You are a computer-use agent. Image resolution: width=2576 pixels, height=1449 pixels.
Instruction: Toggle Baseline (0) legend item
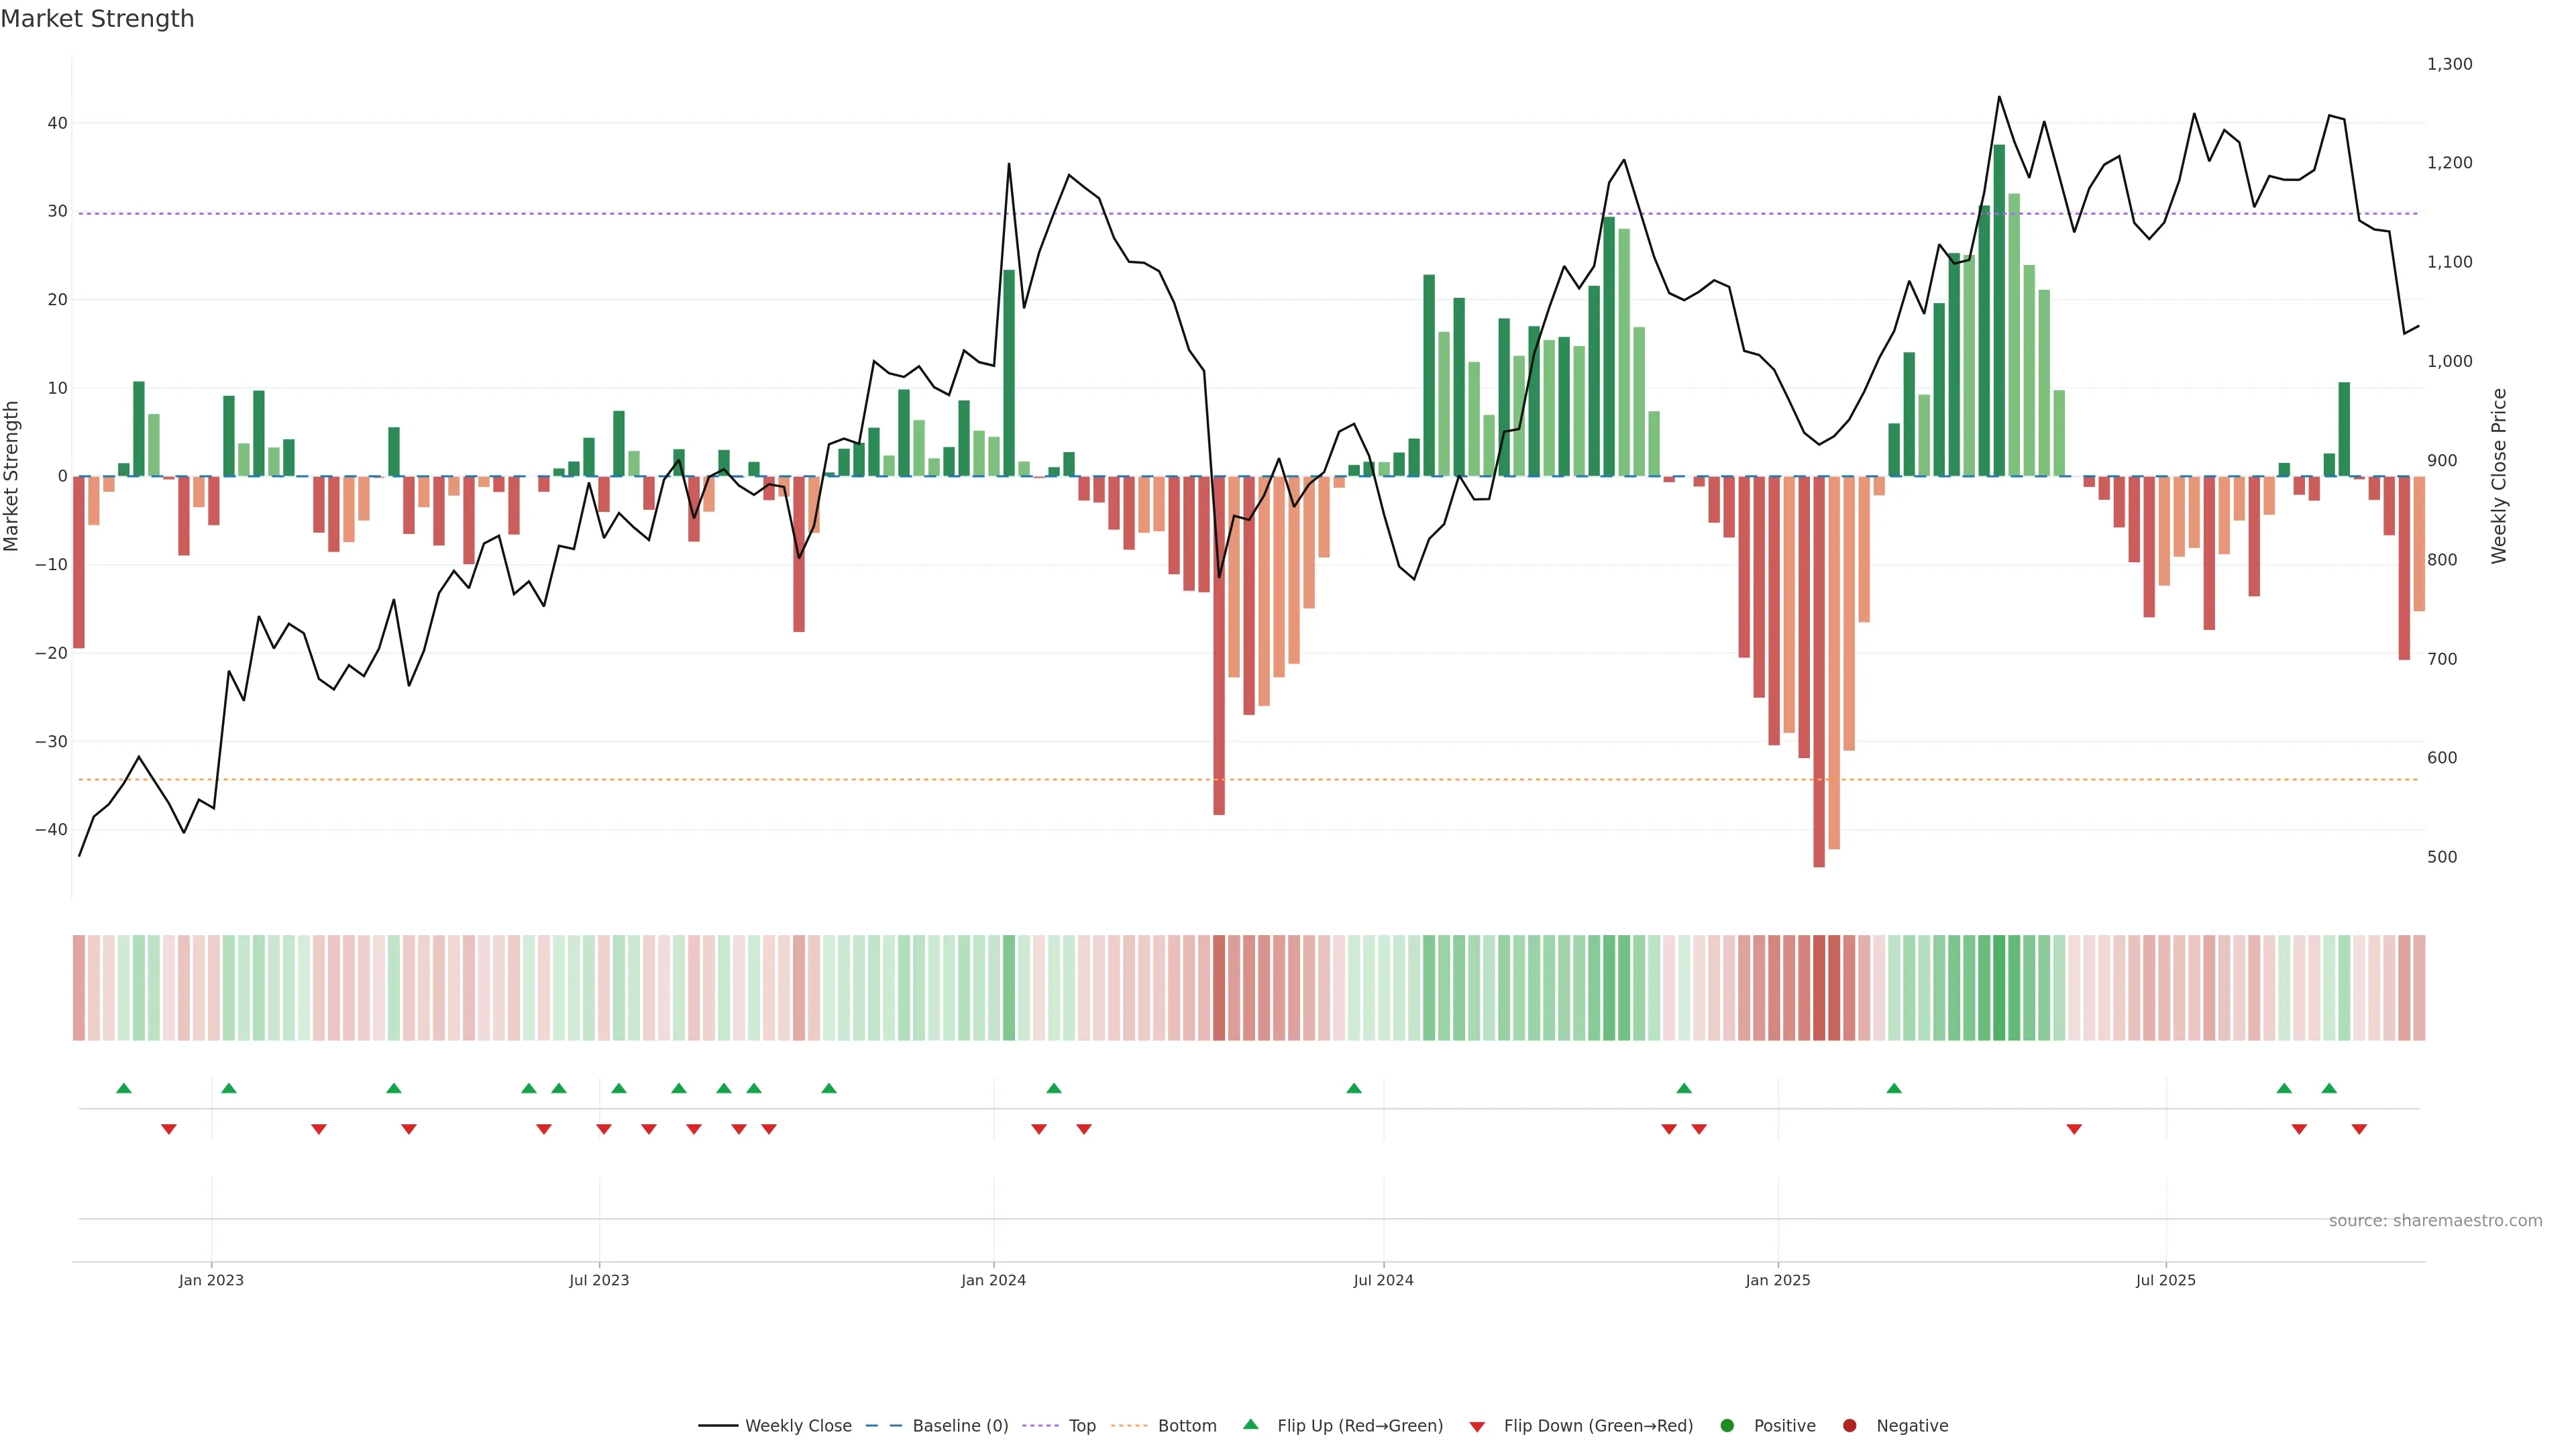959,1426
